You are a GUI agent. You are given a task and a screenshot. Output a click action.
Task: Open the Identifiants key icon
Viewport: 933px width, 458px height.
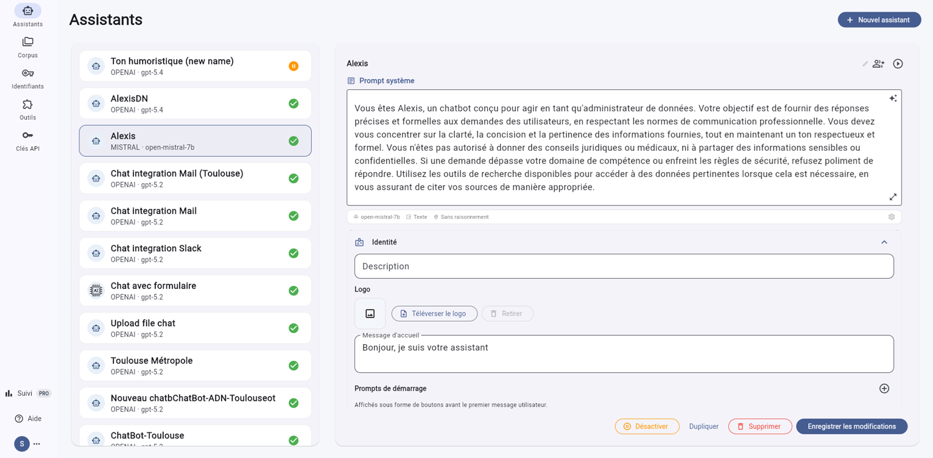point(27,73)
